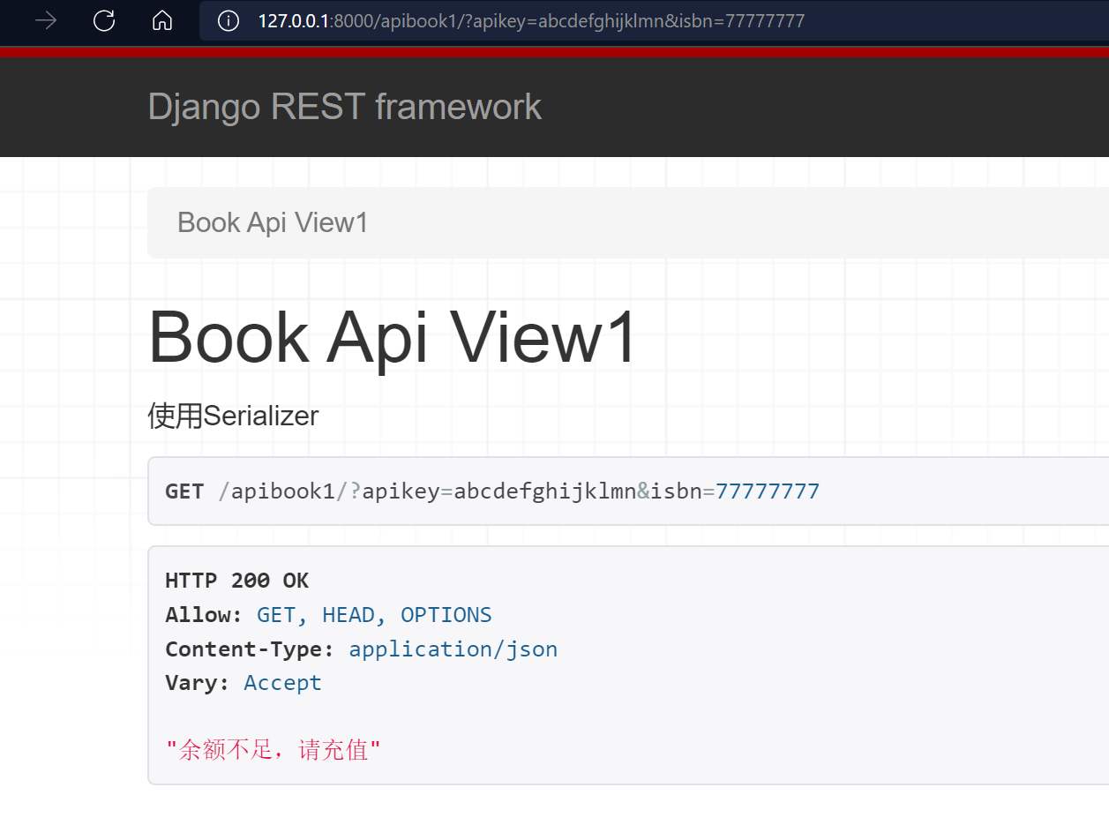Click the red 余额不足，请充值 response string
This screenshot has height=825, width=1109.
click(x=274, y=751)
